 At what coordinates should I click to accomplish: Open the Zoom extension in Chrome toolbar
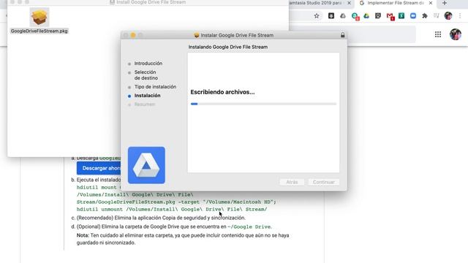(413, 16)
